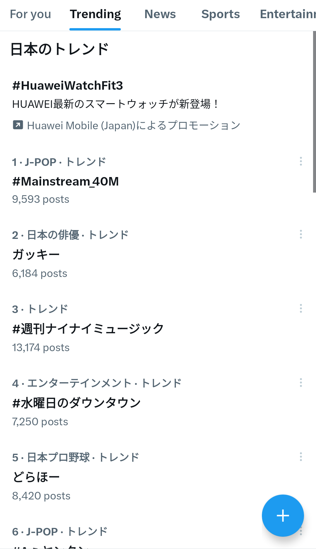Open the #水曜日のダウンタウン trend
This screenshot has height=549, width=316.
[x=77, y=403]
